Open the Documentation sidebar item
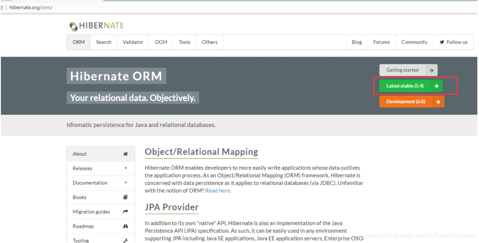479x243 pixels. [x=101, y=183]
